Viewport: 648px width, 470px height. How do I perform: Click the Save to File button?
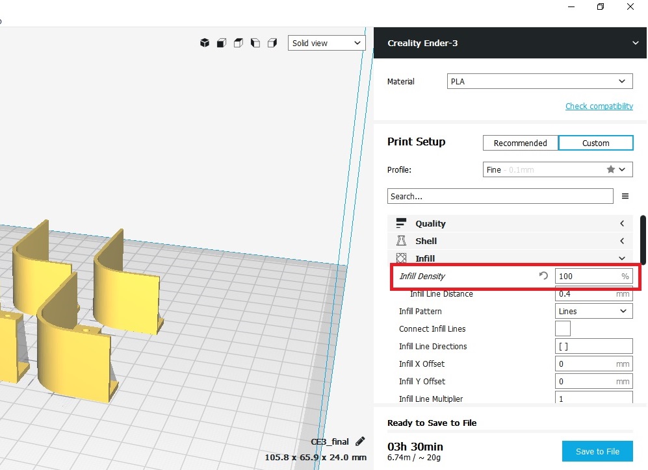(x=597, y=451)
